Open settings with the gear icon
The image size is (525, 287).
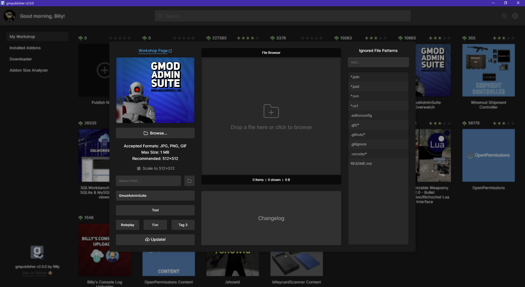point(515,16)
